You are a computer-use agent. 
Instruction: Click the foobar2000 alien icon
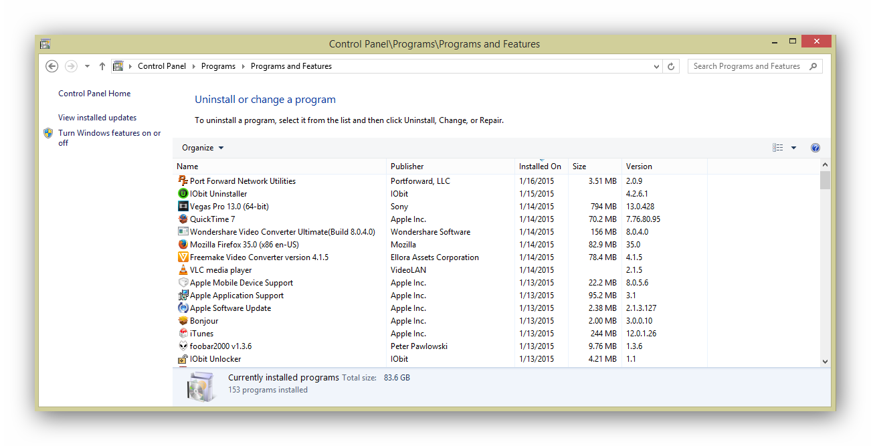click(x=183, y=346)
